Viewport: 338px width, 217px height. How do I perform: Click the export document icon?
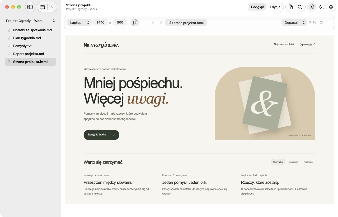tap(291, 7)
